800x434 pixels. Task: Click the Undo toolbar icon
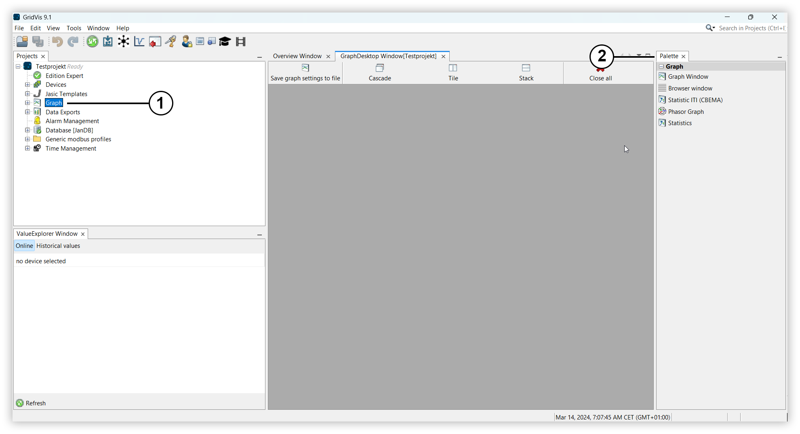click(57, 42)
